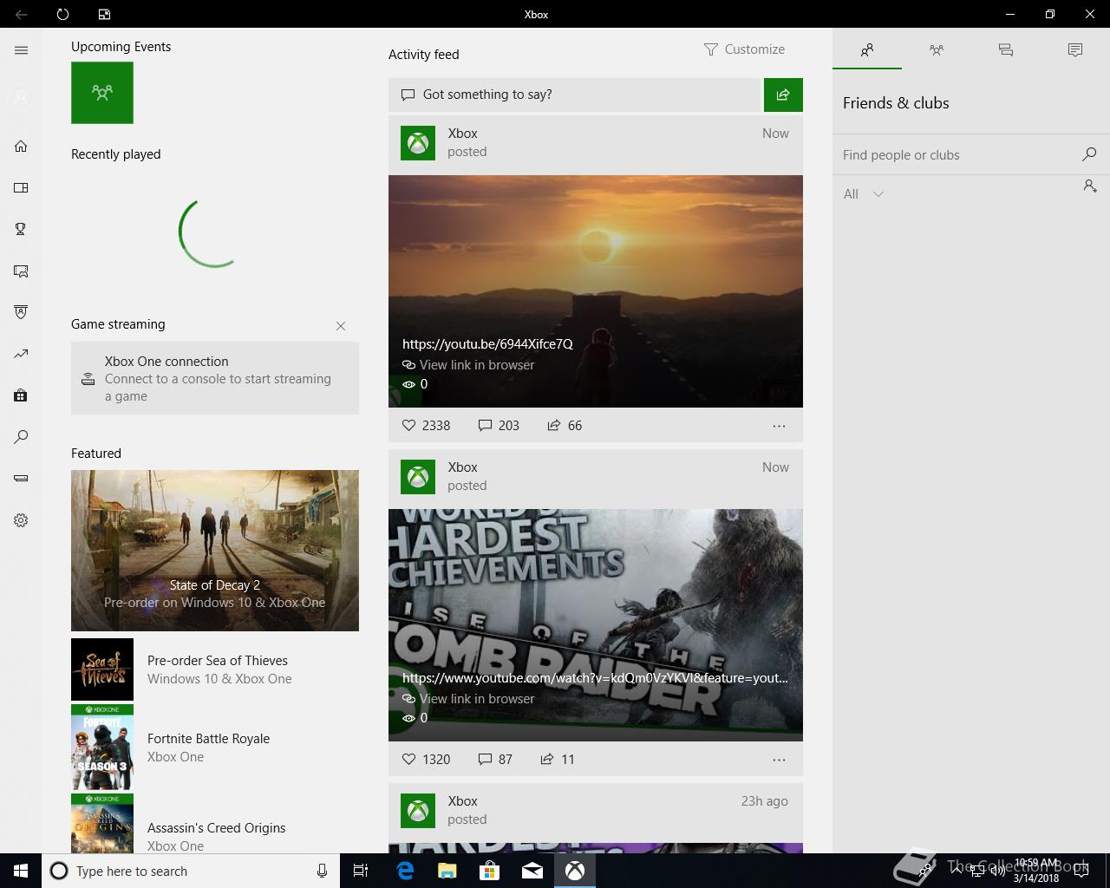The height and width of the screenshot is (888, 1110).
Task: Open Windows Start menu
Action: pyautogui.click(x=21, y=871)
